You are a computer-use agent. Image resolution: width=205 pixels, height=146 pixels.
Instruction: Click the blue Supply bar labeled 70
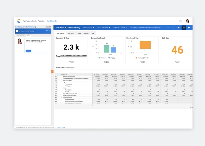click(113, 50)
